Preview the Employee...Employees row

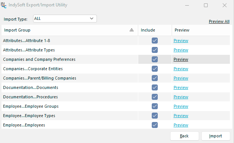point(181,125)
